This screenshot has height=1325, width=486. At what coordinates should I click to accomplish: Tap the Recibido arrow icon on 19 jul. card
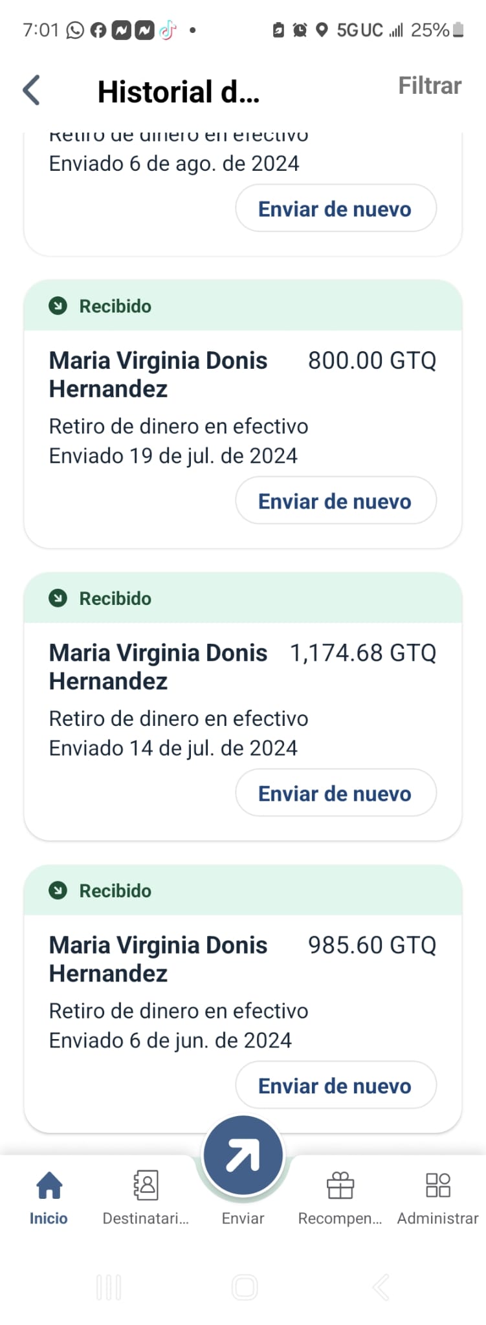pos(58,306)
